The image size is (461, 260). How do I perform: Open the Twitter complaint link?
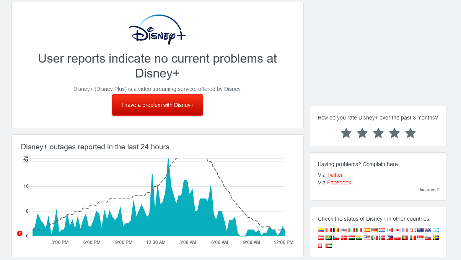tap(335, 175)
